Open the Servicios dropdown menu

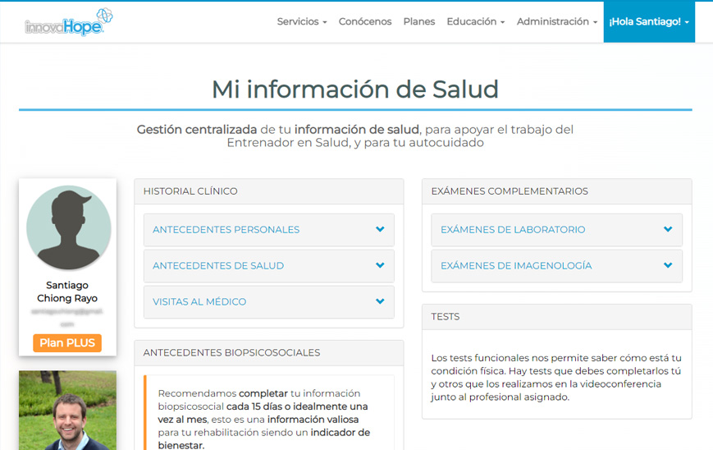[x=301, y=22]
